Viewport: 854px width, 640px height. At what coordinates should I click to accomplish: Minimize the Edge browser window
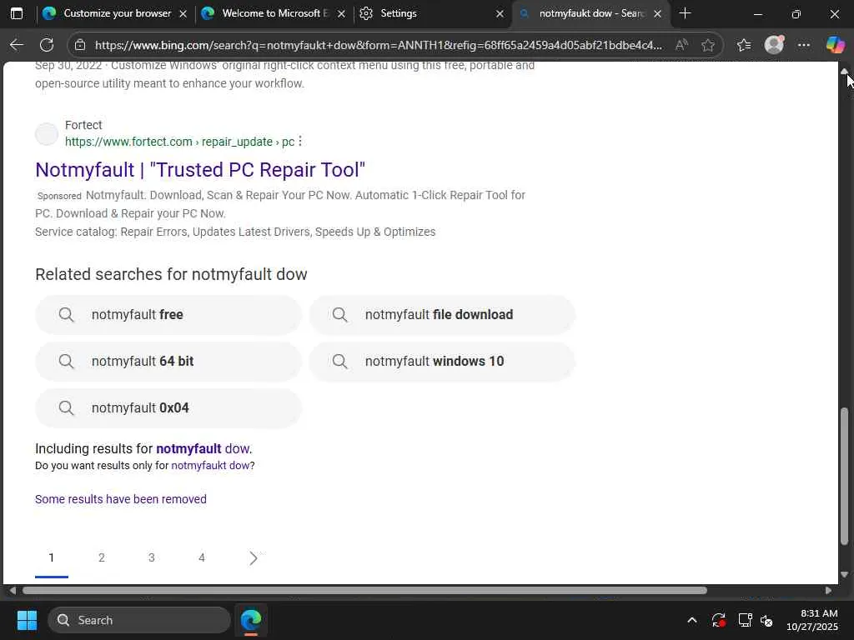point(757,14)
